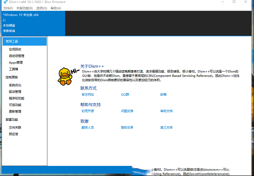Click the 联系方式 heading

pyautogui.click(x=88, y=88)
